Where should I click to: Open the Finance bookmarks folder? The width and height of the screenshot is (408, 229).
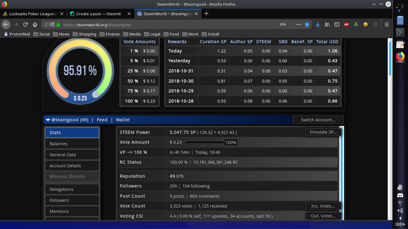(110, 34)
